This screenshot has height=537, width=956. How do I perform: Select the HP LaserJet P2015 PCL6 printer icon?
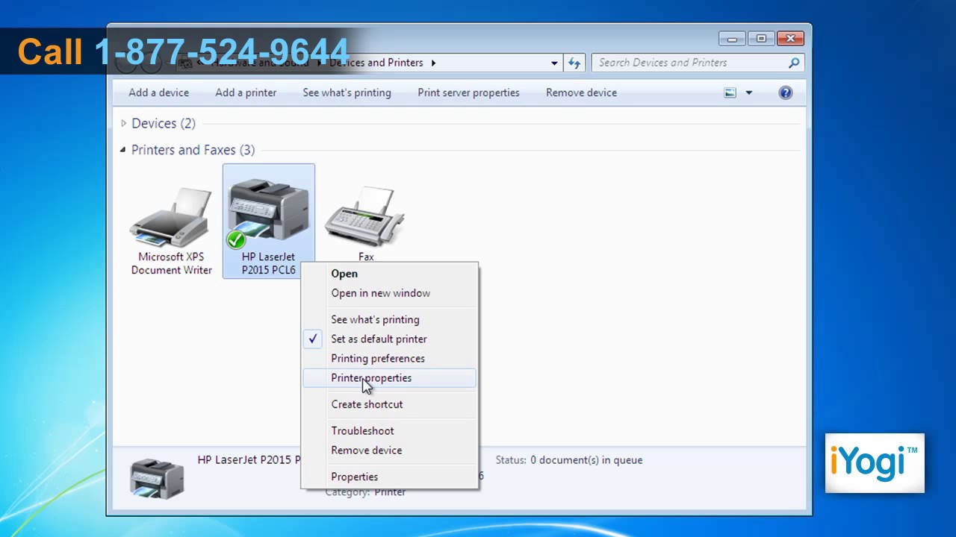click(268, 221)
